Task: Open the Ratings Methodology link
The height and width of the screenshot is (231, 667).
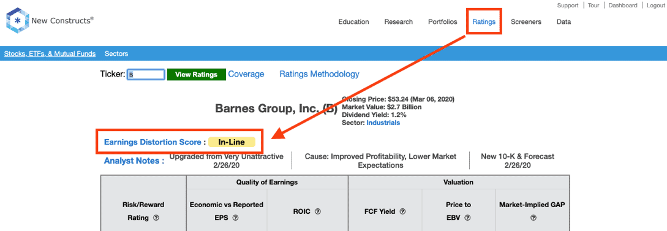Action: pos(320,74)
